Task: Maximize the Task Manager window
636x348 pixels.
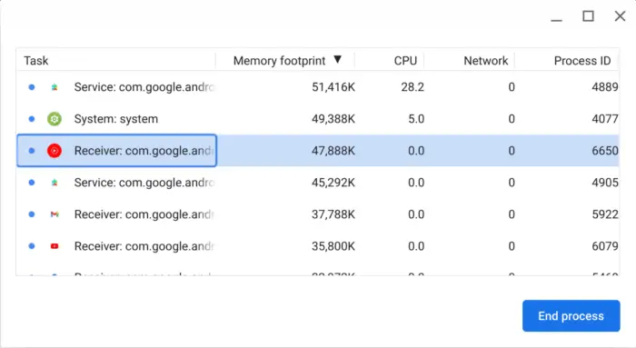Action: (x=588, y=16)
